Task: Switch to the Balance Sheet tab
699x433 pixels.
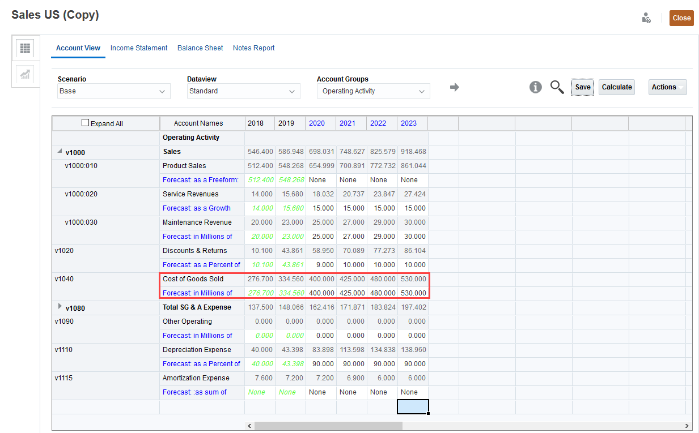Action: click(200, 48)
